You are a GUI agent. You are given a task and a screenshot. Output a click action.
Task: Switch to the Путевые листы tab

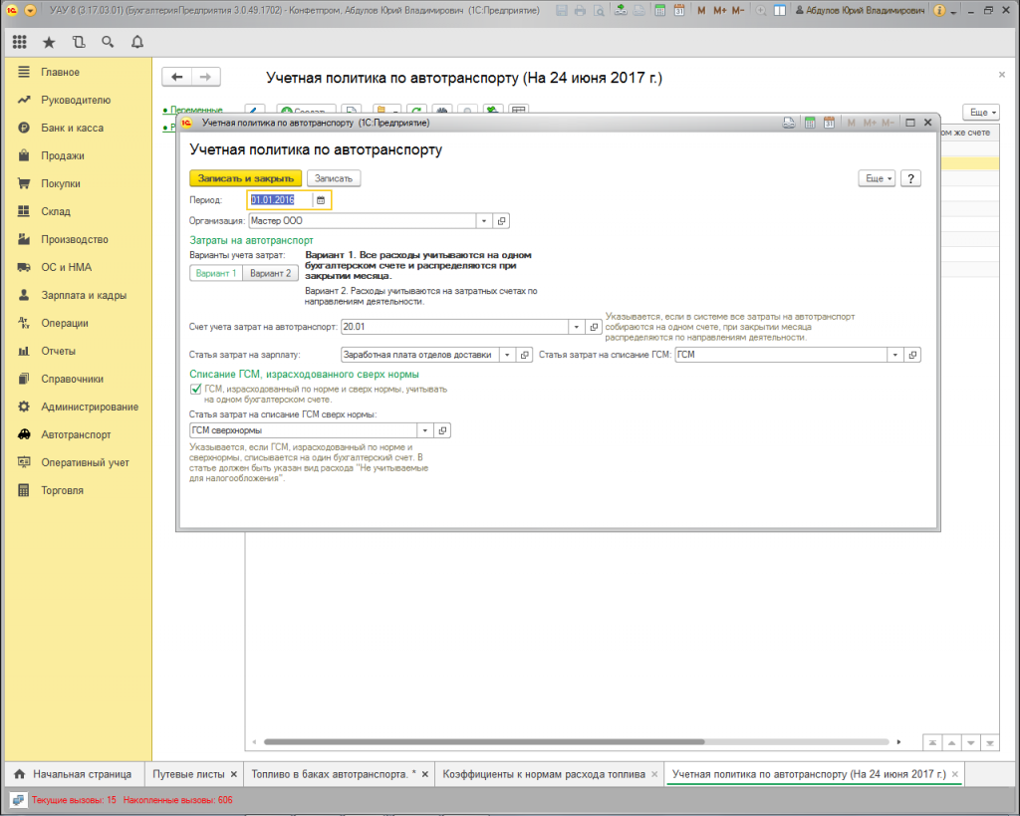coord(188,774)
